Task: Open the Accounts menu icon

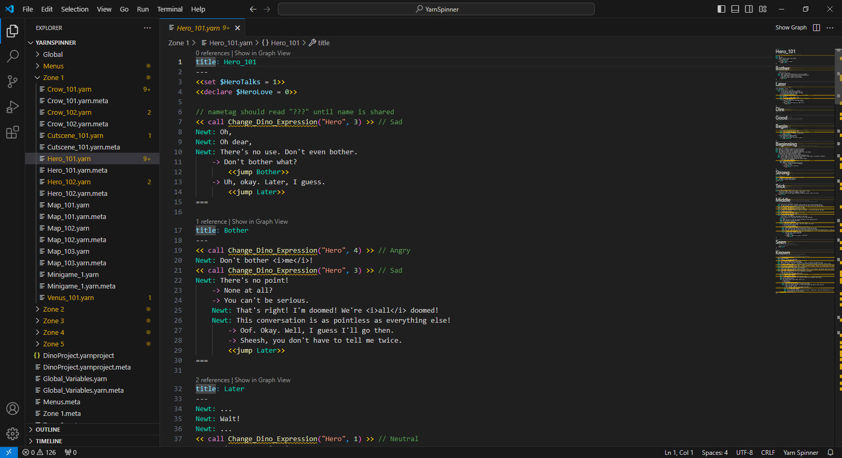Action: [x=13, y=409]
